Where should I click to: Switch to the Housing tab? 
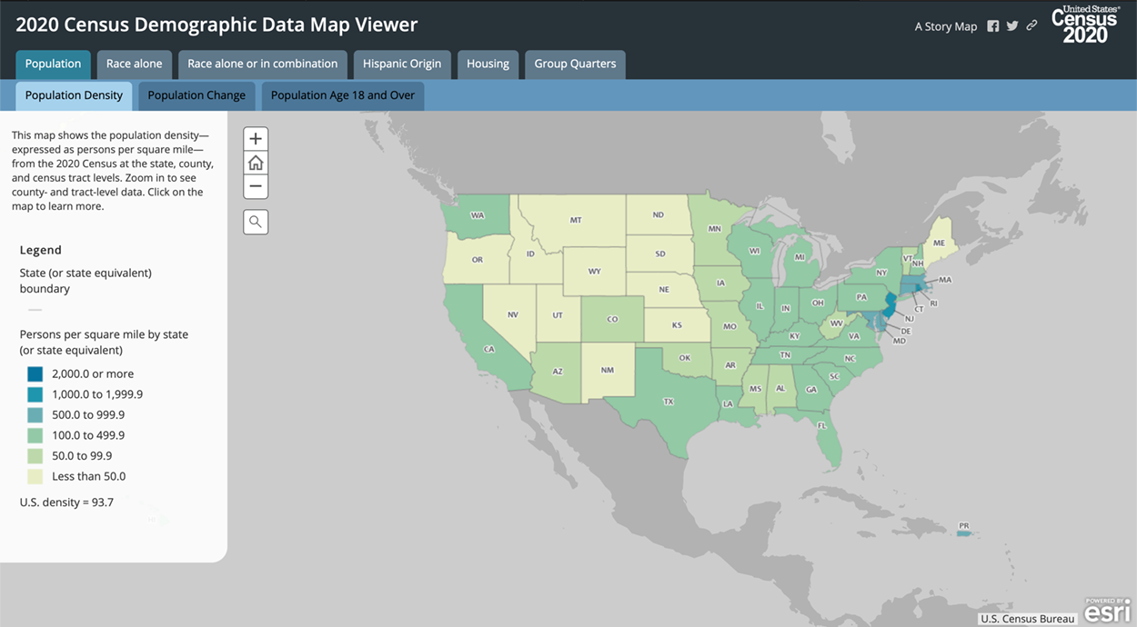pos(488,64)
